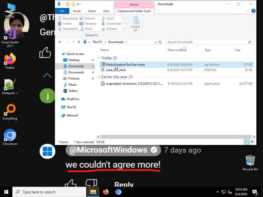Click This PC in the address breadcrumb
Viewport: 263px width, 197px height.
pyautogui.click(x=97, y=42)
